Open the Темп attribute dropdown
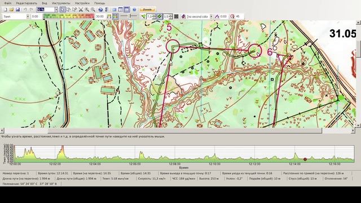The image size is (361, 203). pyautogui.click(x=28, y=16)
